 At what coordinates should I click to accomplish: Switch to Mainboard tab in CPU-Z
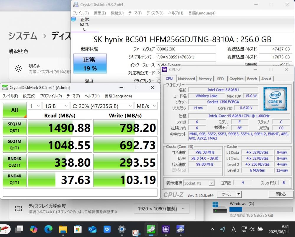pos(186,79)
